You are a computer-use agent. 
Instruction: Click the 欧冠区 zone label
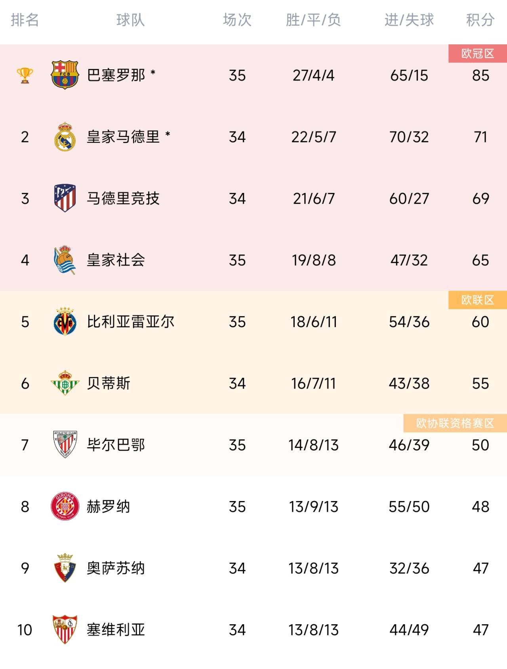477,54
